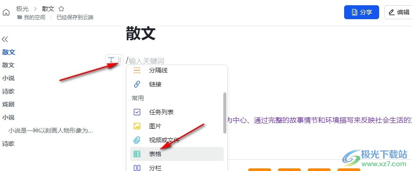Select 小说是一种以刻画人物形象为... outline entry
Image resolution: width=412 pixels, height=171 pixels.
click(50, 130)
